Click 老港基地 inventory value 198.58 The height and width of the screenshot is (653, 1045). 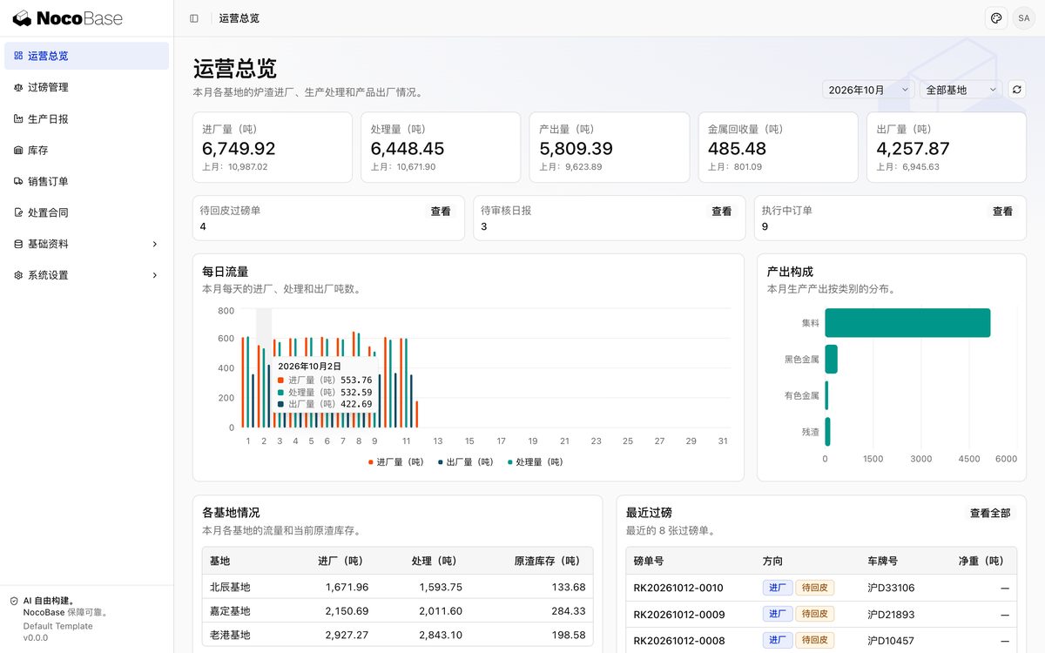click(569, 635)
